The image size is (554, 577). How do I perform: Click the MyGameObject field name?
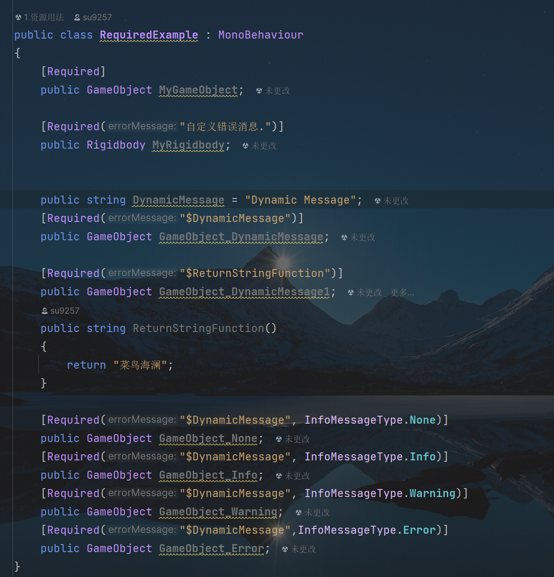(x=198, y=90)
